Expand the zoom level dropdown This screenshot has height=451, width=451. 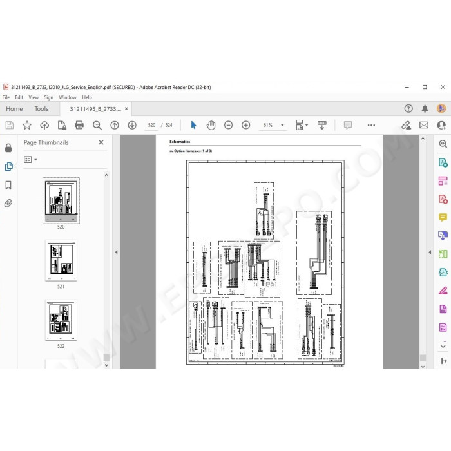click(x=282, y=125)
